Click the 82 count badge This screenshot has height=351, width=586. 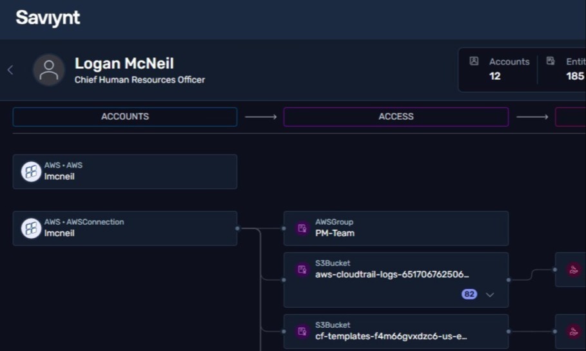pyautogui.click(x=469, y=294)
